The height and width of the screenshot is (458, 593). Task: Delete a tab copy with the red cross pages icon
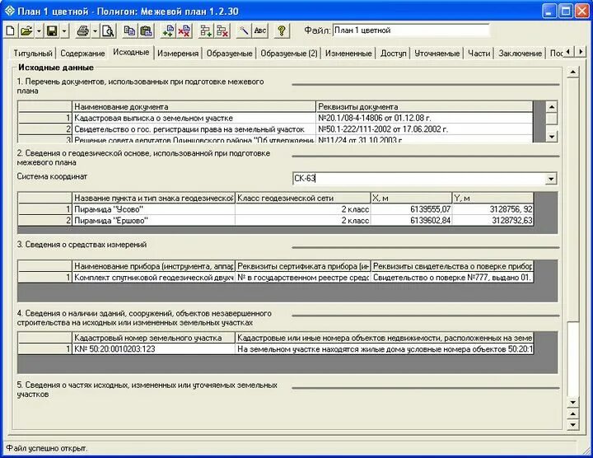pyautogui.click(x=184, y=30)
